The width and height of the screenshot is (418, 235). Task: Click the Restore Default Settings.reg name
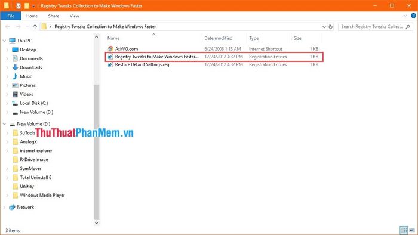pos(142,64)
